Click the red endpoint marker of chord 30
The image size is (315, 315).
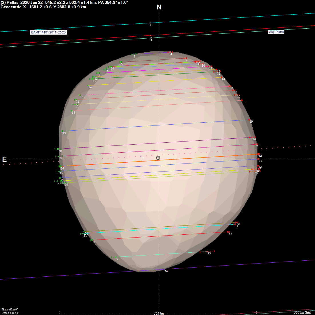237,222
